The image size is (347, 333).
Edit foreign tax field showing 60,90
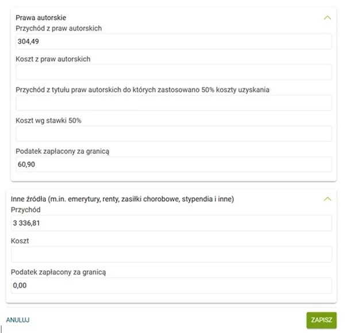click(173, 164)
